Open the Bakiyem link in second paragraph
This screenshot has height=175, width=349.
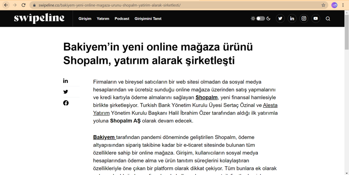[104, 137]
